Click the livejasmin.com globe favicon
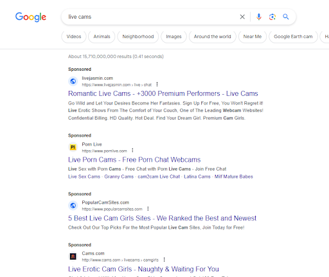The image size is (329, 277). coord(73,81)
